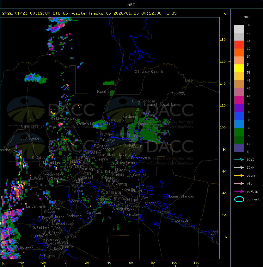Click the 'MENDOZA' city label
Viewport: 263px width, 267px height.
[x=77, y=162]
